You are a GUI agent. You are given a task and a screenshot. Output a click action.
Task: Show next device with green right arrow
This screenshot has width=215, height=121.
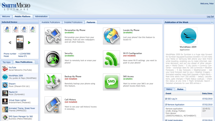[x=29, y=43]
